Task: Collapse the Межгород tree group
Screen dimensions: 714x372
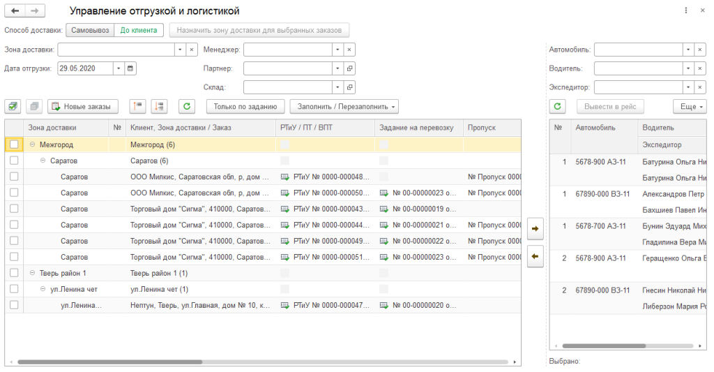Action: 32,144
